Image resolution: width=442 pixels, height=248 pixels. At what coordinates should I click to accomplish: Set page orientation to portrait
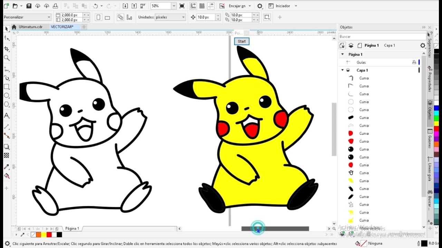(98, 17)
